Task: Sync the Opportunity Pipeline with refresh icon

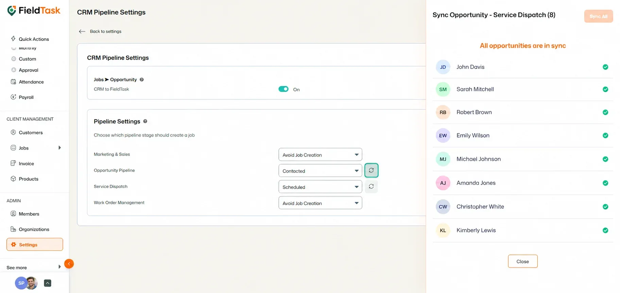Action: click(x=371, y=170)
